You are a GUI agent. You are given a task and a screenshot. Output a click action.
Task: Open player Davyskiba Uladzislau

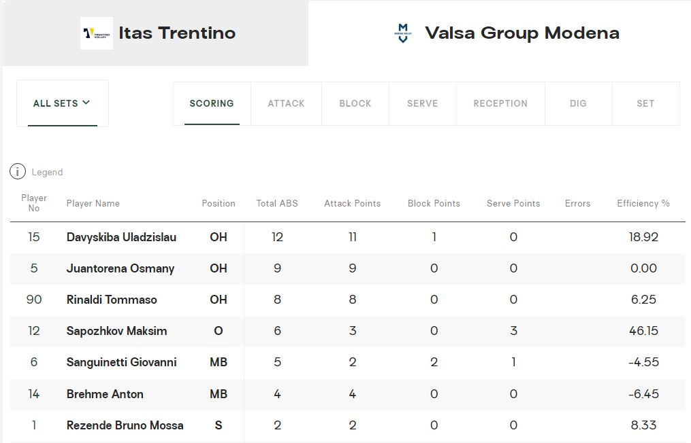pos(121,237)
